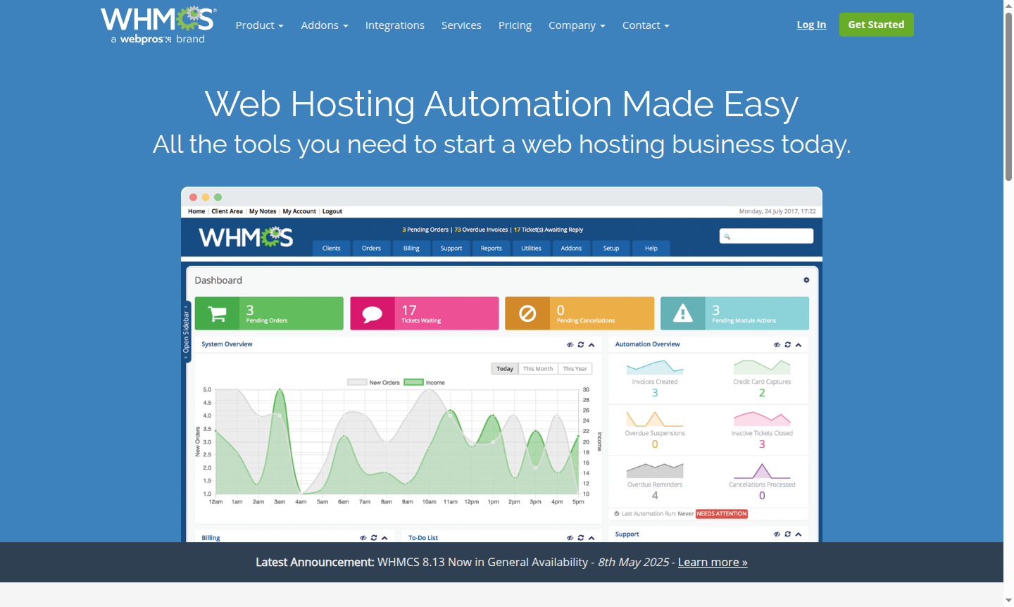Click the Pending Cancellations prohibited icon
Screen dimensions: 1014x607
click(528, 313)
